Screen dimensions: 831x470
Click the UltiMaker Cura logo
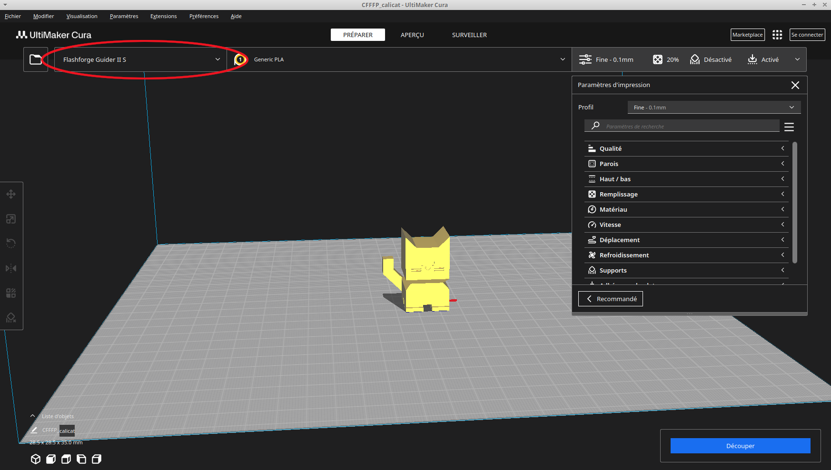tap(54, 35)
